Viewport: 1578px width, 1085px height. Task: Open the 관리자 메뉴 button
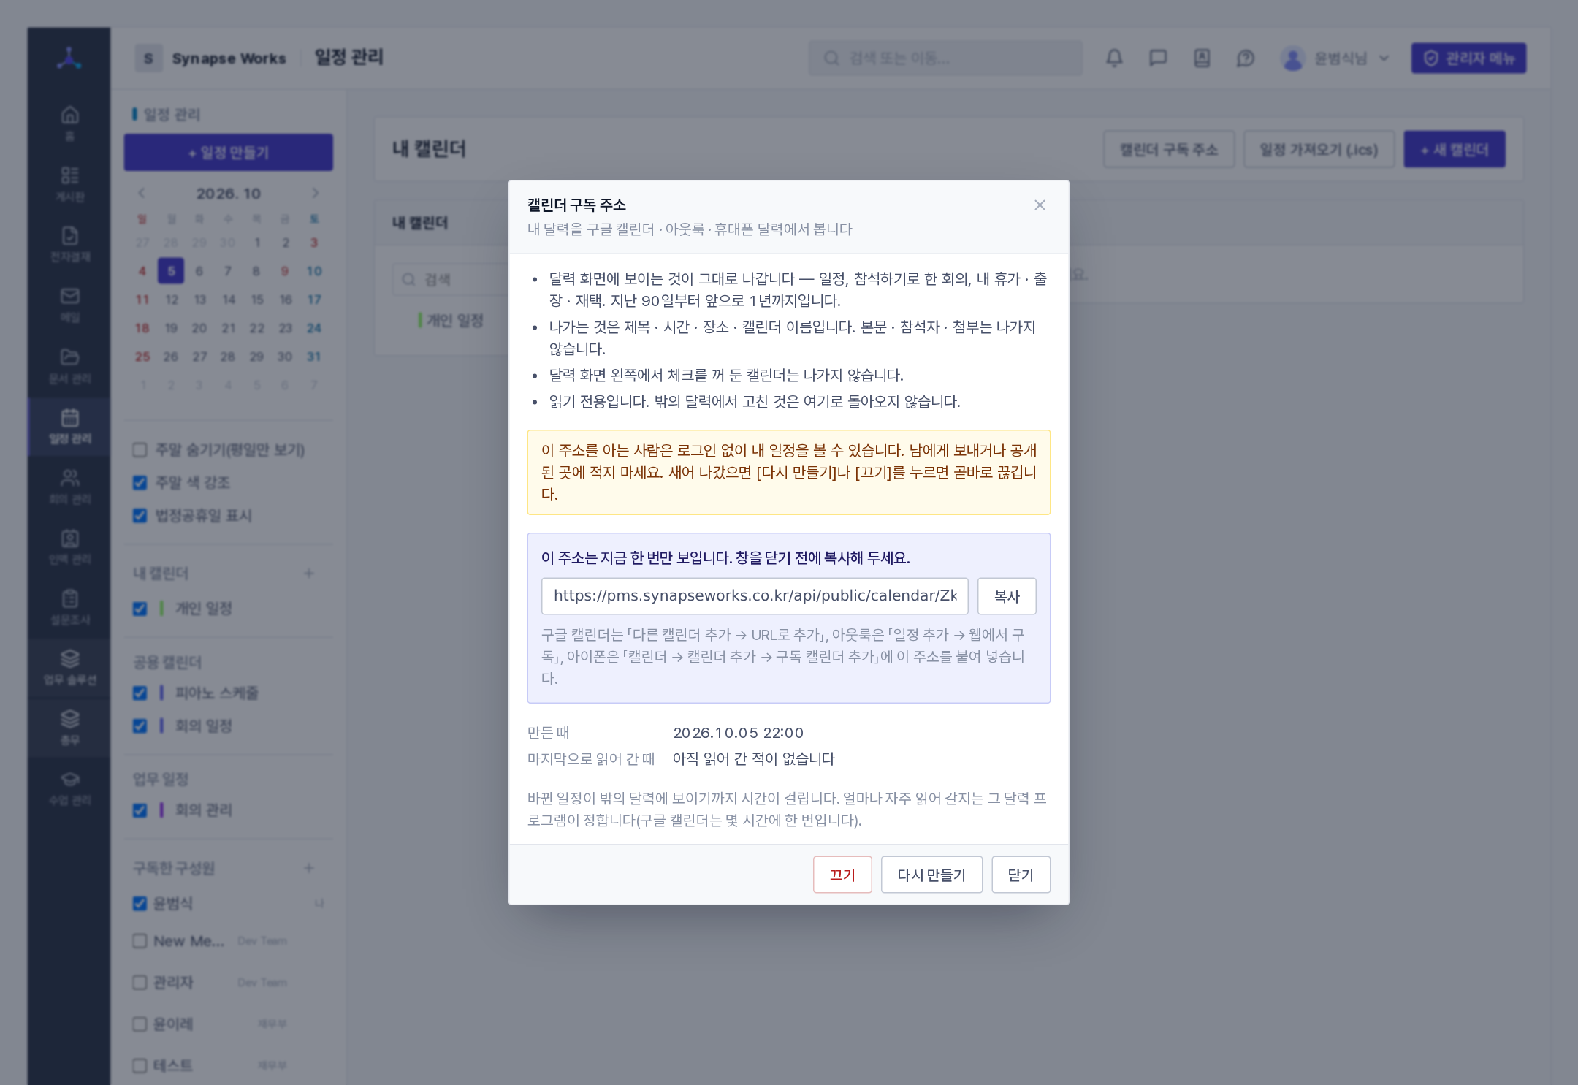[x=1468, y=58]
